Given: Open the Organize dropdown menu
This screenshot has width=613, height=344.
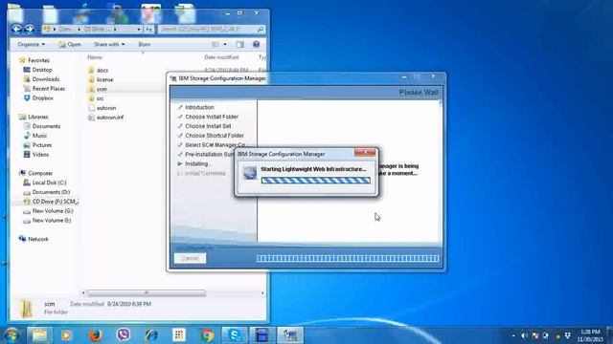Looking at the screenshot, I should pos(32,45).
